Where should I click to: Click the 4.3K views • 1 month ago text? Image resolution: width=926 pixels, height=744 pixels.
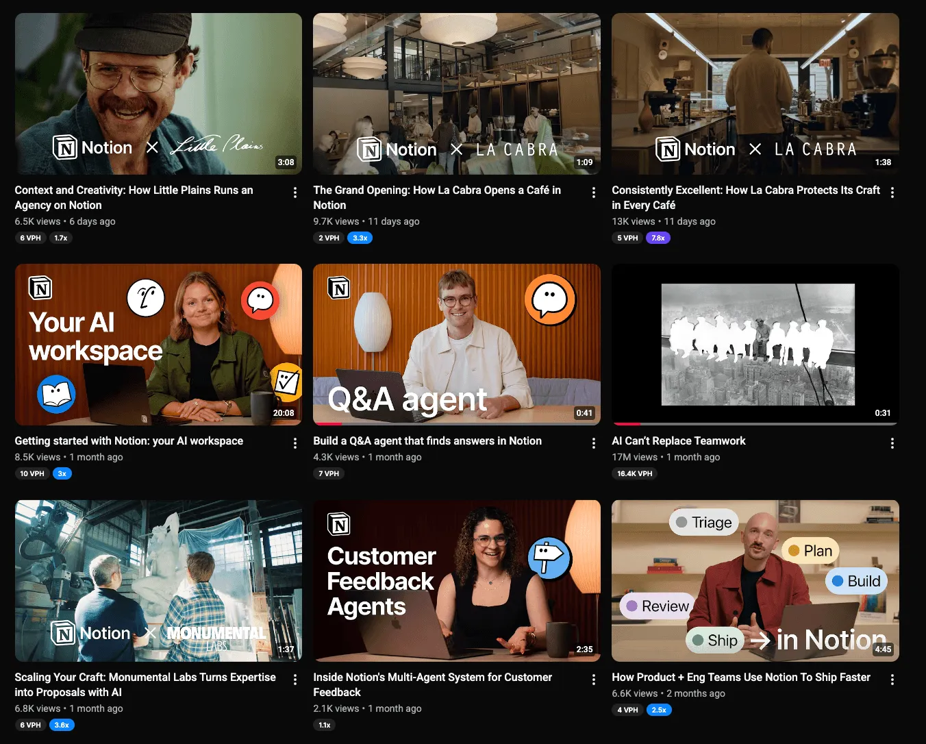(x=368, y=457)
